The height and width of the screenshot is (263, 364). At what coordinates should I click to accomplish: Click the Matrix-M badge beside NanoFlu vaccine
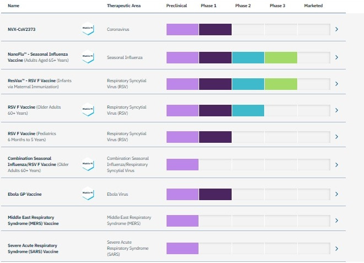pos(88,57)
